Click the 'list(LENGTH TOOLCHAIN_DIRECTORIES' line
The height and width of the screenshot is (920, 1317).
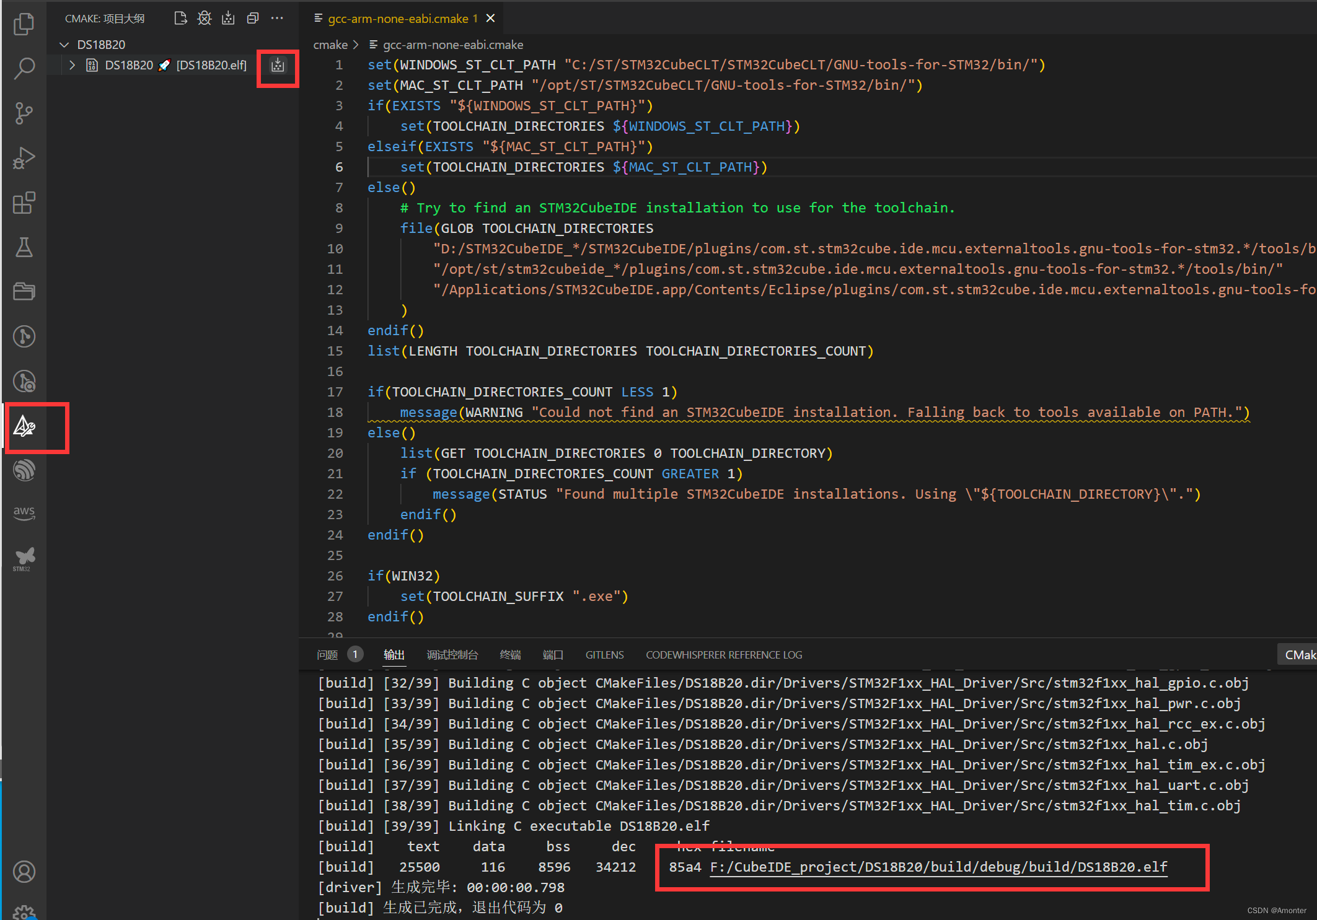(620, 351)
